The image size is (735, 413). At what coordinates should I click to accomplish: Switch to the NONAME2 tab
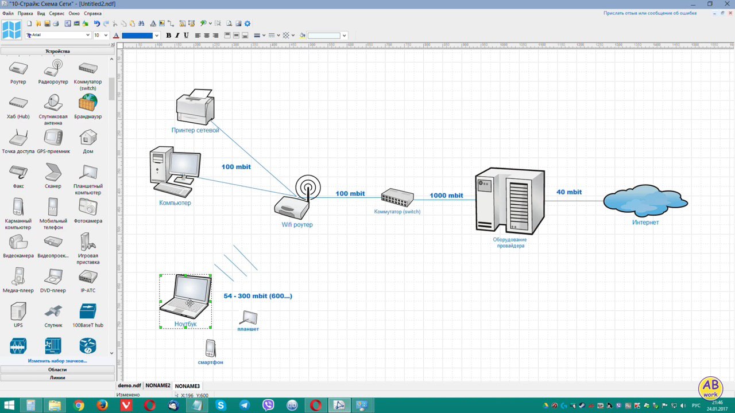point(157,386)
